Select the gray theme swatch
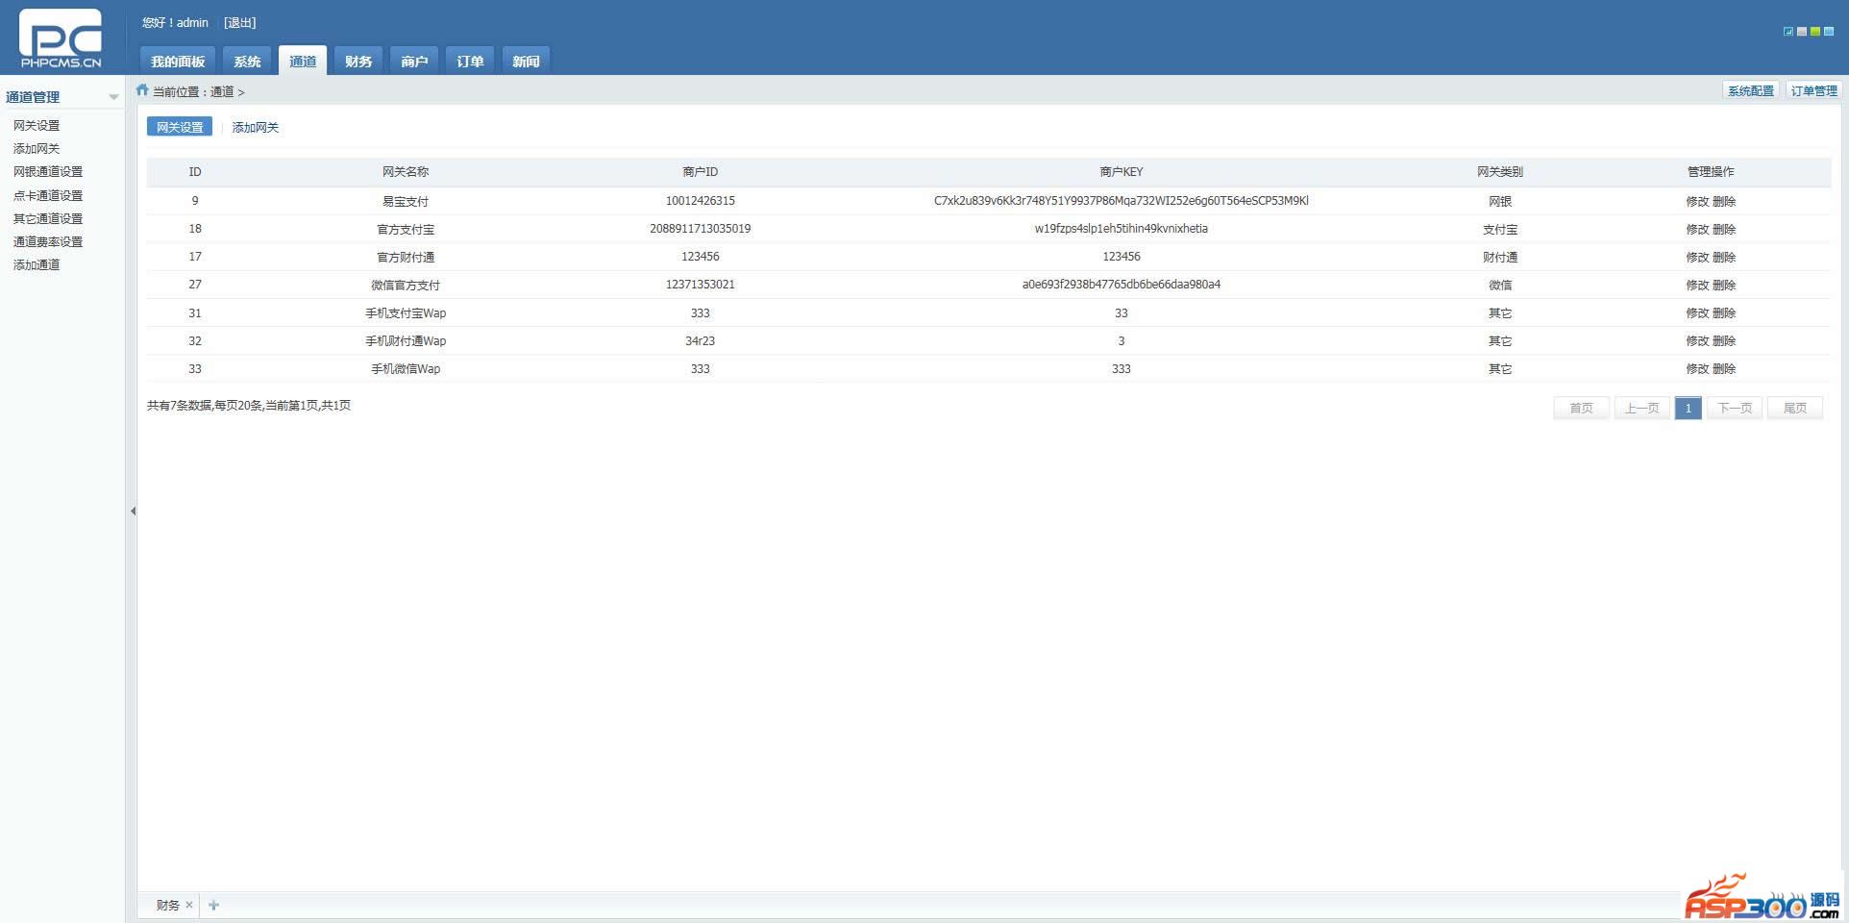 1802,32
